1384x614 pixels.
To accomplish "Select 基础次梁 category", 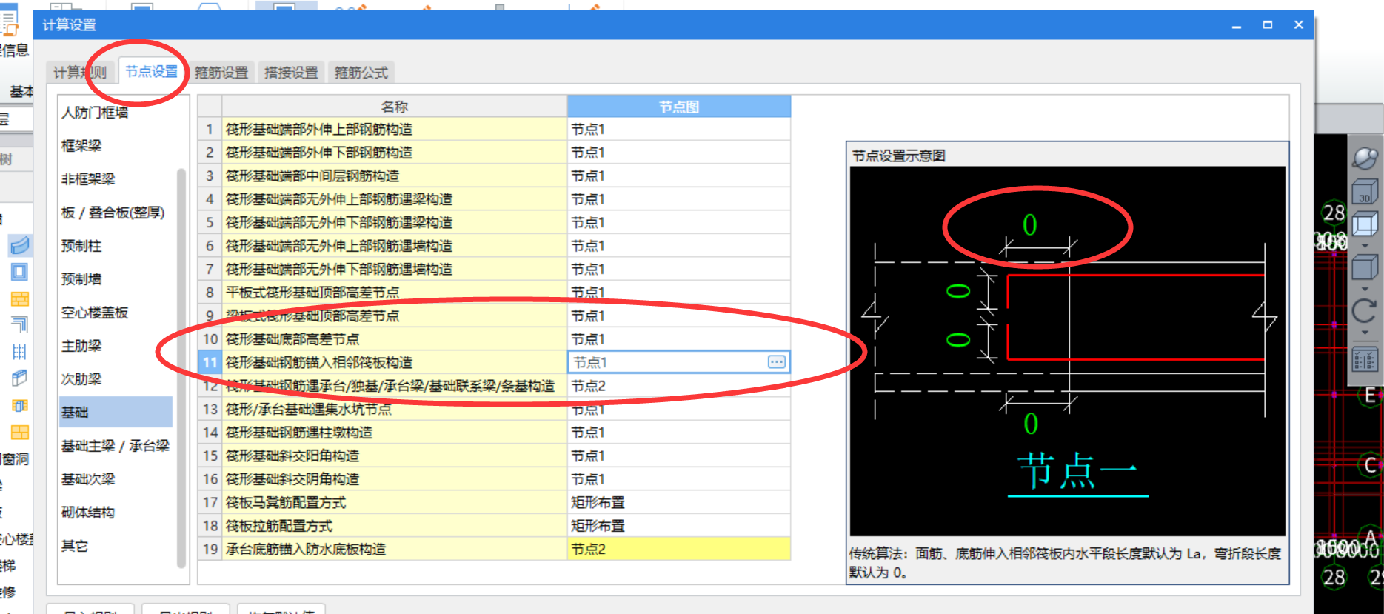I will pyautogui.click(x=88, y=479).
